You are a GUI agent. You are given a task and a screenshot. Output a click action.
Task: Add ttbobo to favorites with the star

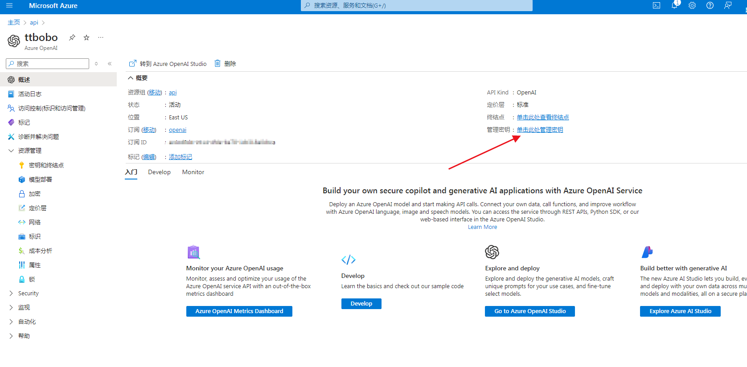[x=86, y=37]
